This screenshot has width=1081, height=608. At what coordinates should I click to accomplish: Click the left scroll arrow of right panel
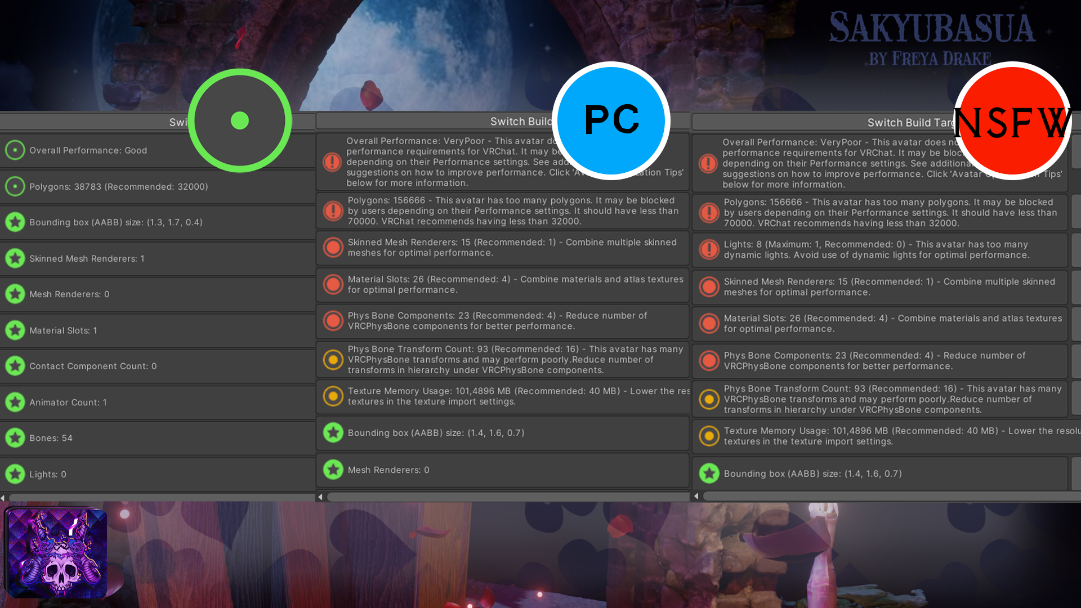(x=696, y=496)
